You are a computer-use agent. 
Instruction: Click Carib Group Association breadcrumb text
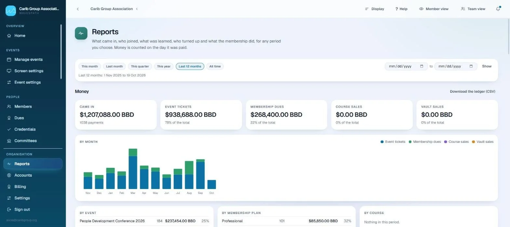pos(112,9)
